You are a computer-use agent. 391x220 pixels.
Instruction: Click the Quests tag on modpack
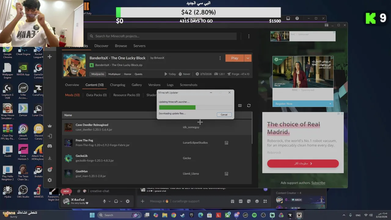(x=138, y=74)
